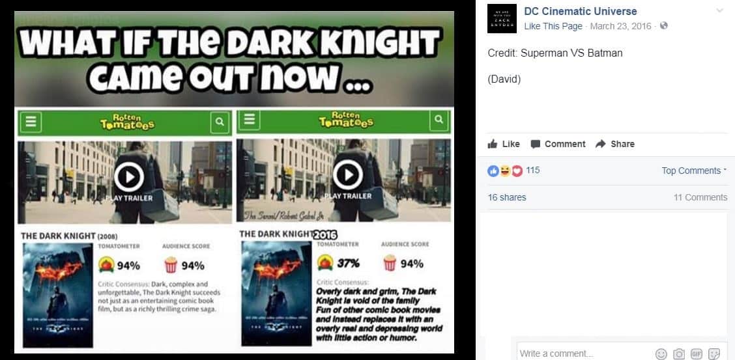Click the Comment button

coord(558,144)
